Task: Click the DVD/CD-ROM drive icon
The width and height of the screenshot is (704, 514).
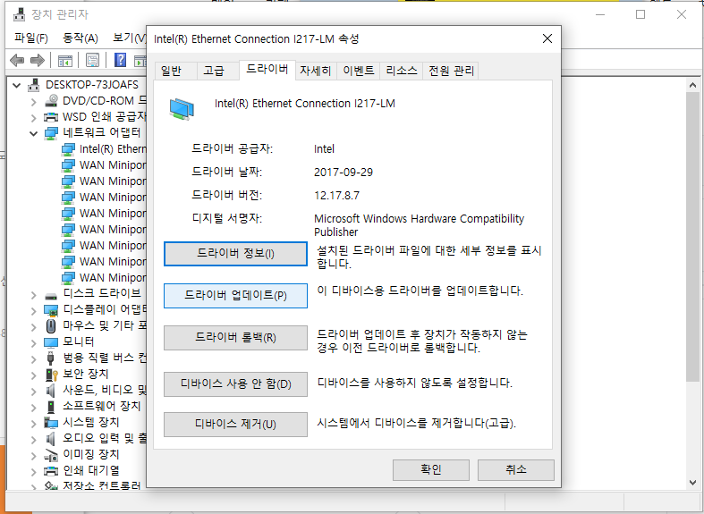Action: coord(52,100)
